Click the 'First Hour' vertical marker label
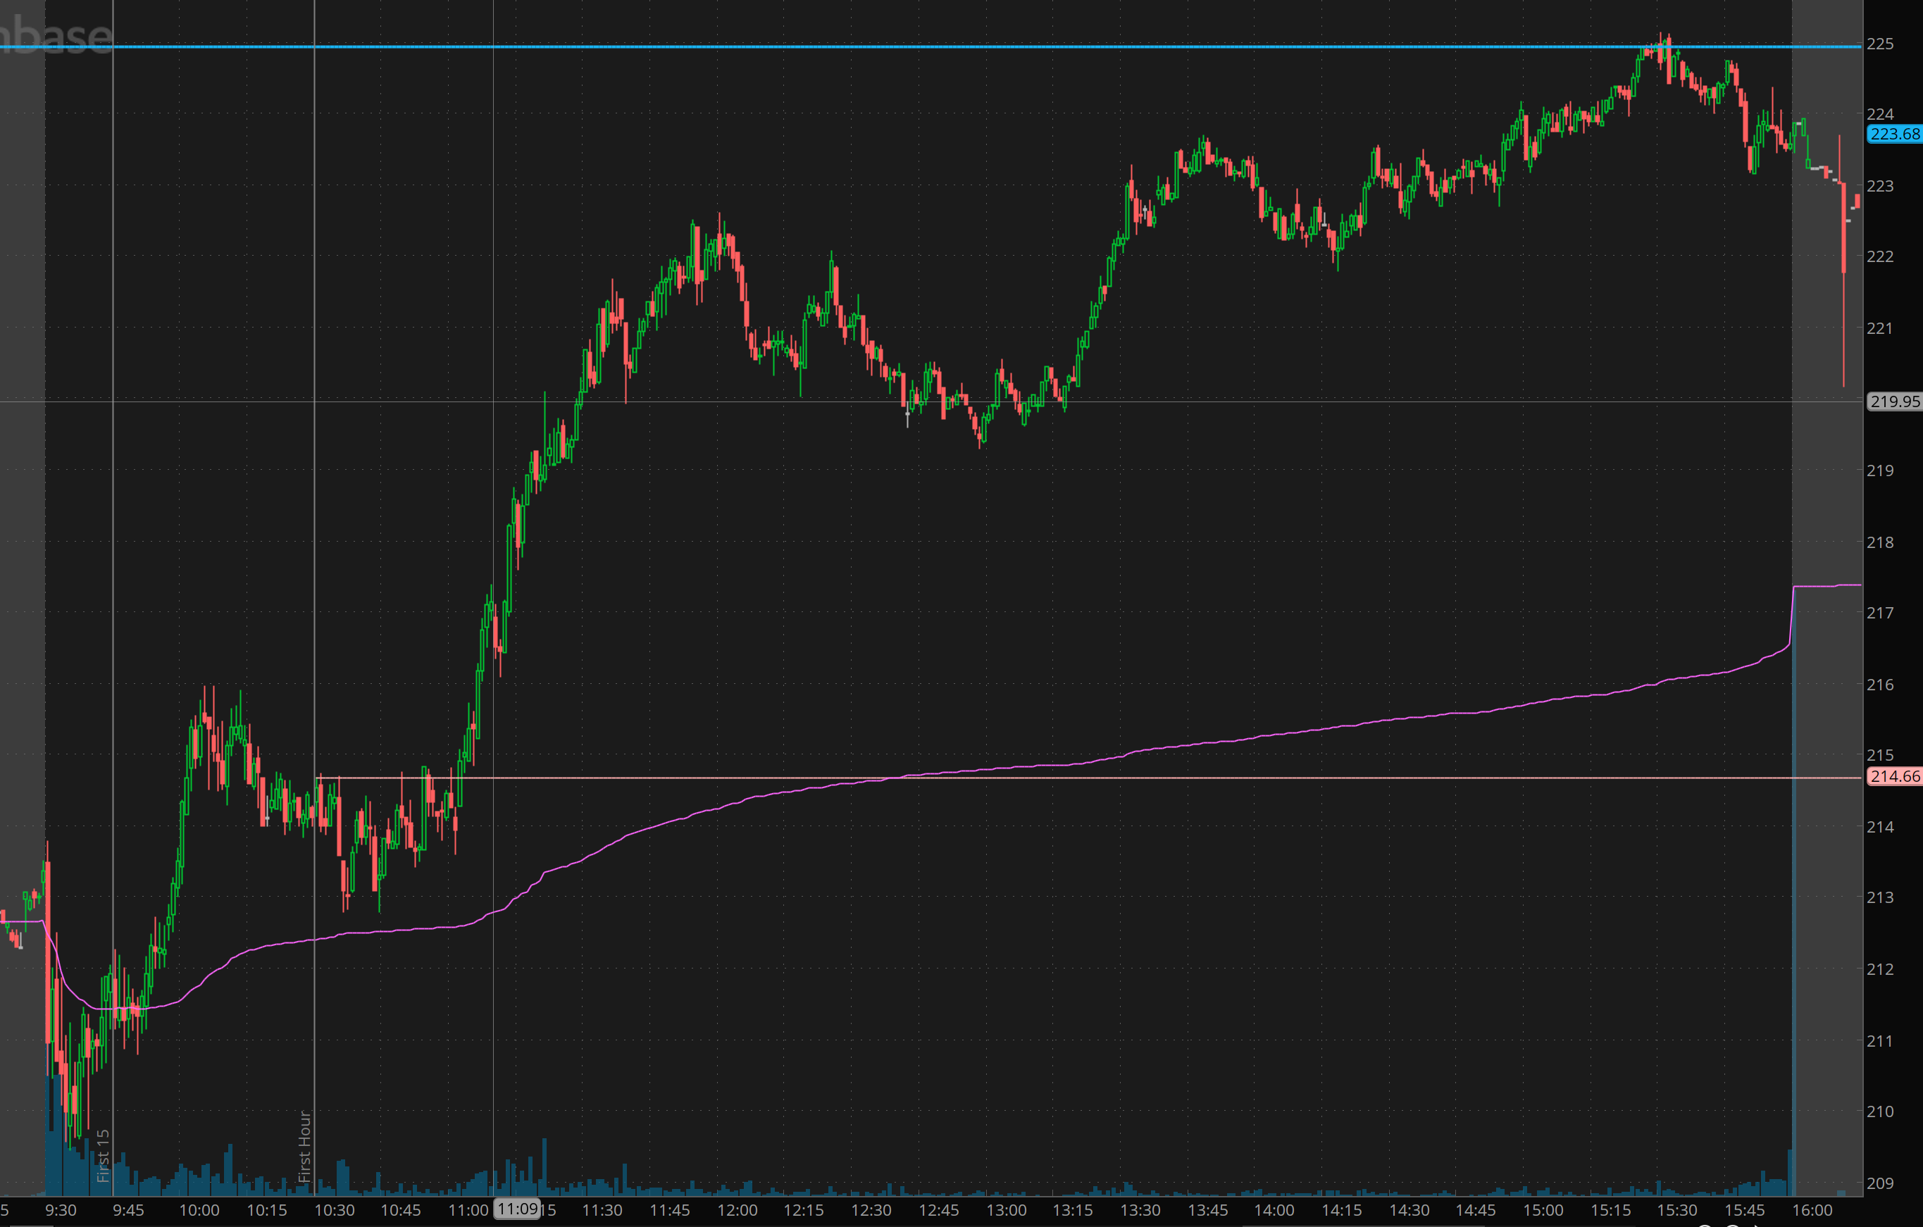This screenshot has width=1923, height=1227. [304, 1145]
